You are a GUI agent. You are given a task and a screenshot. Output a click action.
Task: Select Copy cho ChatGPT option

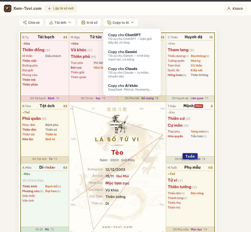pos(132,39)
